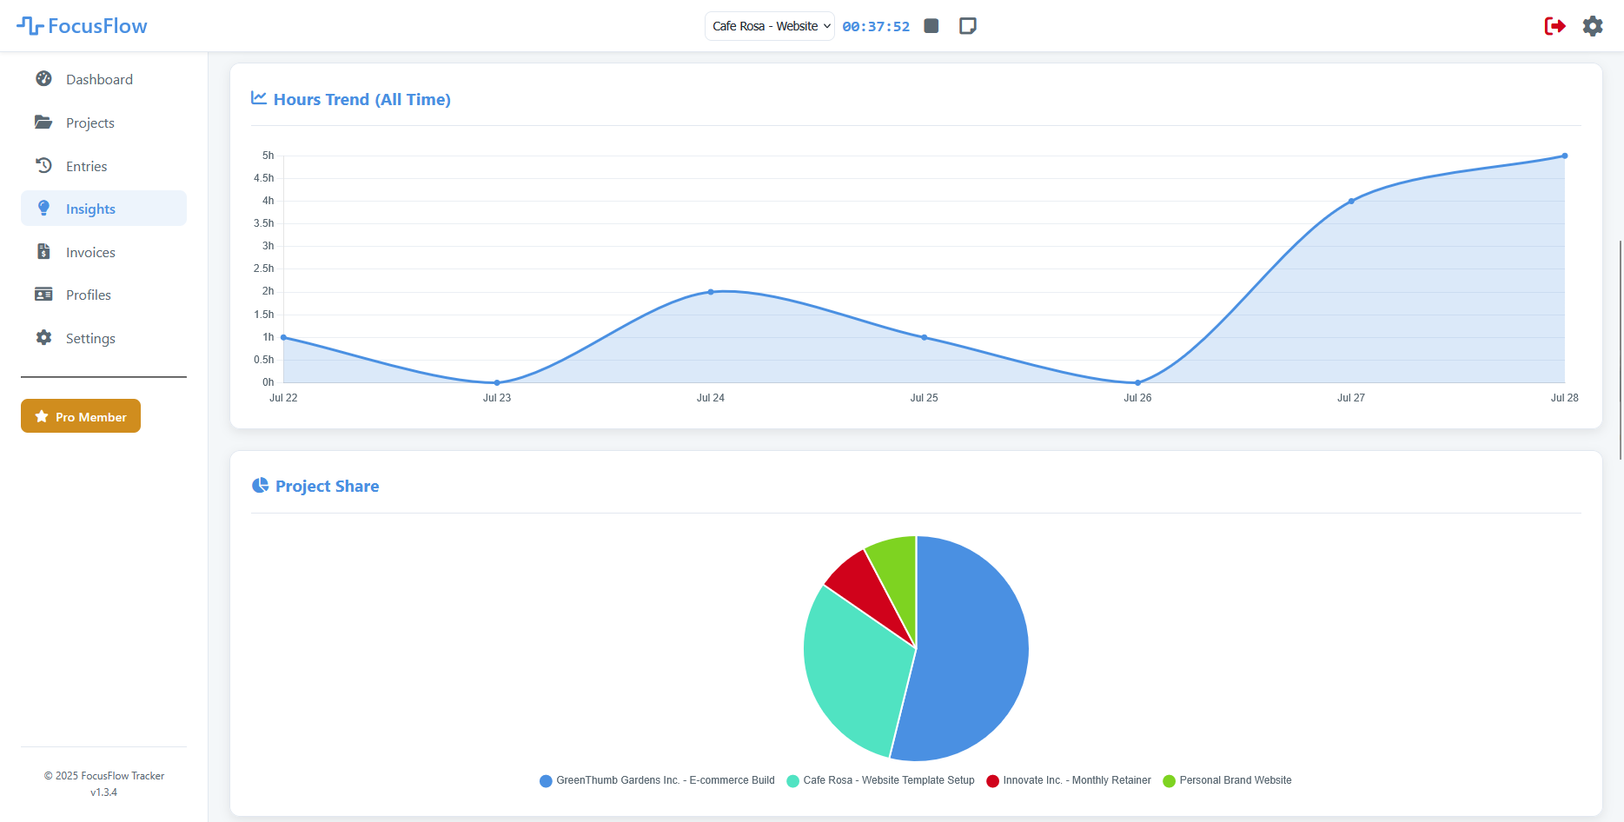Viewport: 1624px width, 822px height.
Task: Click the FocusFlow brand name
Action: click(98, 26)
